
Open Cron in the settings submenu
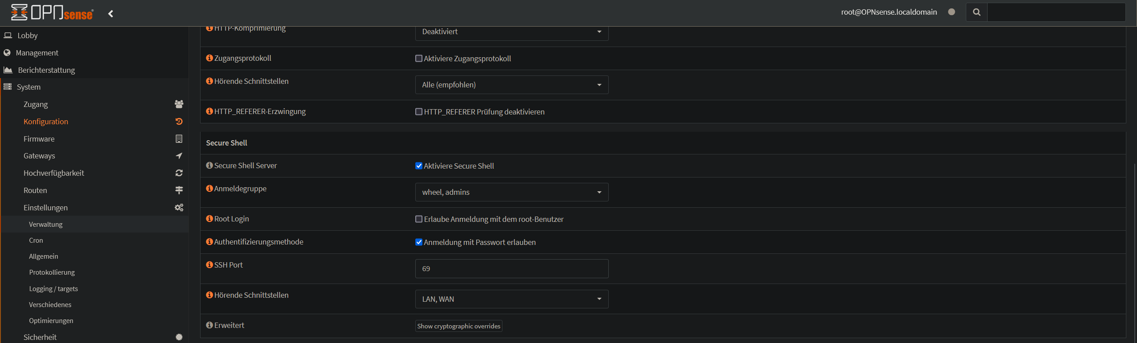click(x=36, y=240)
